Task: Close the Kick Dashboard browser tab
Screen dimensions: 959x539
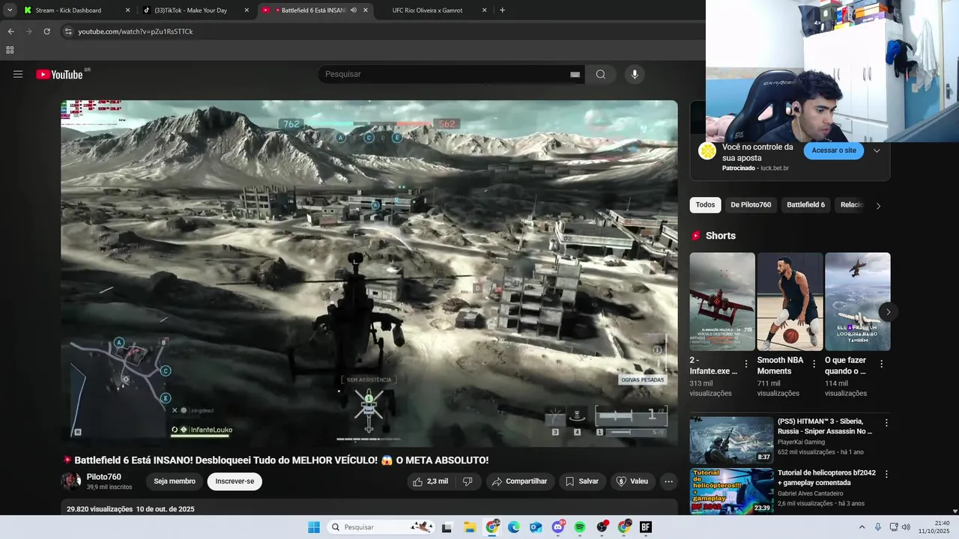Action: pos(127,10)
